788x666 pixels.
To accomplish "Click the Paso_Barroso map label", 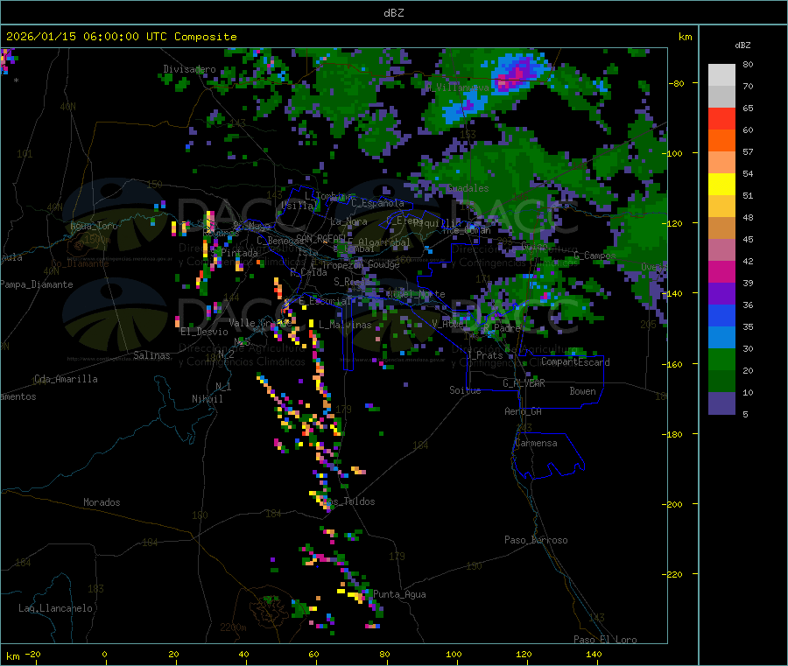I will click(x=536, y=541).
